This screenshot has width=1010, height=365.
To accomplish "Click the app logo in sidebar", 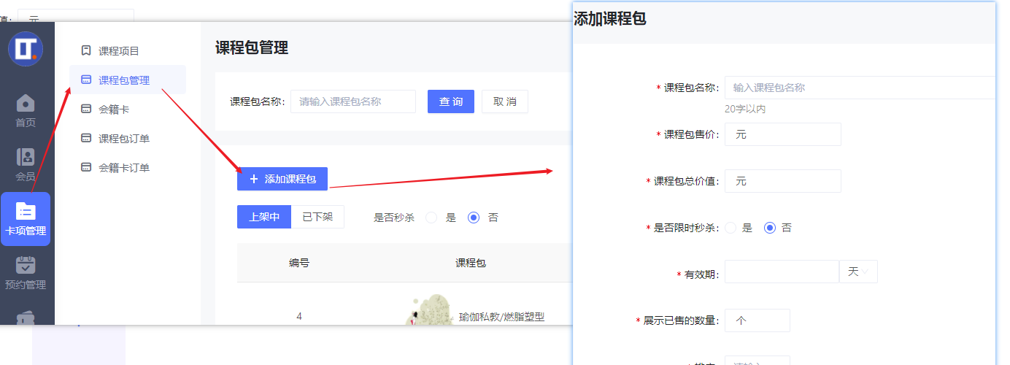I will (26, 49).
